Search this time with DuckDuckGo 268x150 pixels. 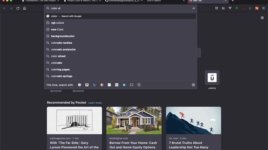coord(102,85)
